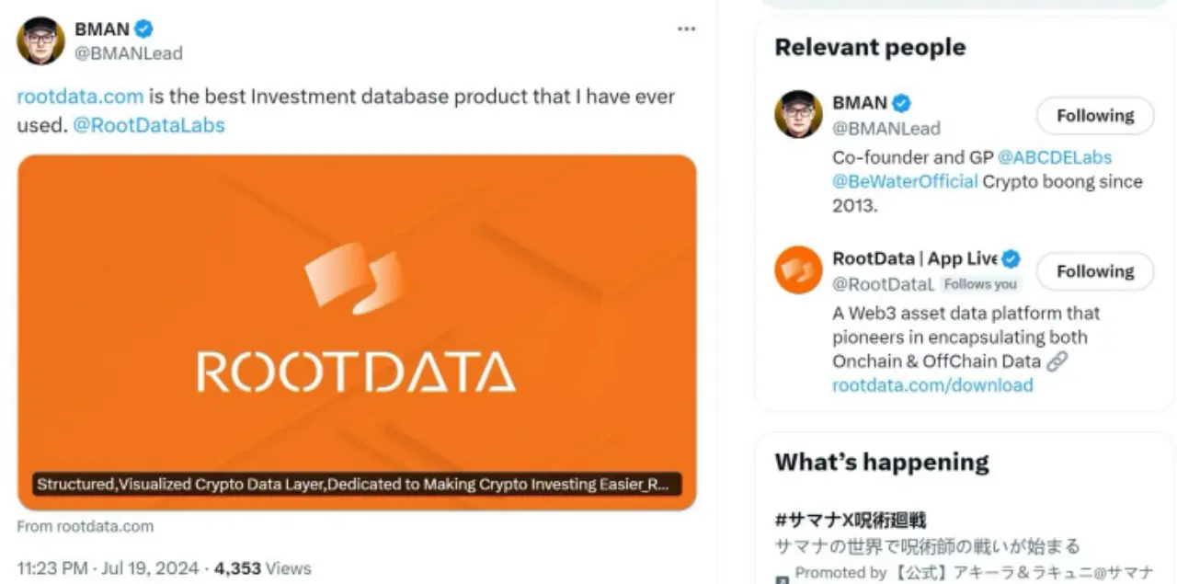View the 4,353 Views count details
Image resolution: width=1177 pixels, height=584 pixels.
coord(263,568)
